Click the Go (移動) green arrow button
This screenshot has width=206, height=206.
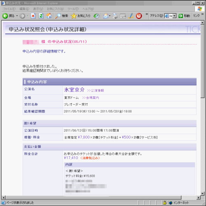click(184, 16)
